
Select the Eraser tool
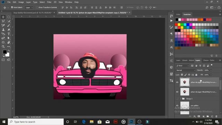pos(9,30)
